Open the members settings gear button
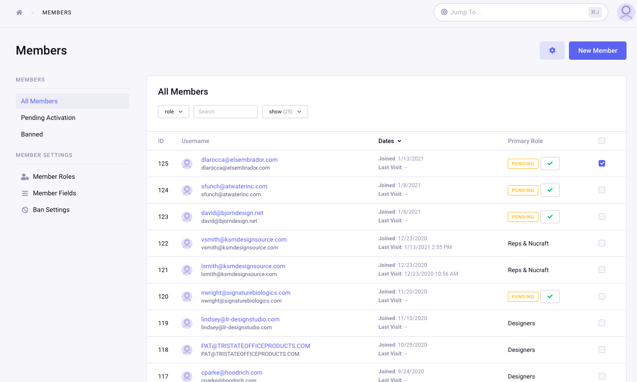This screenshot has height=382, width=637. click(552, 51)
